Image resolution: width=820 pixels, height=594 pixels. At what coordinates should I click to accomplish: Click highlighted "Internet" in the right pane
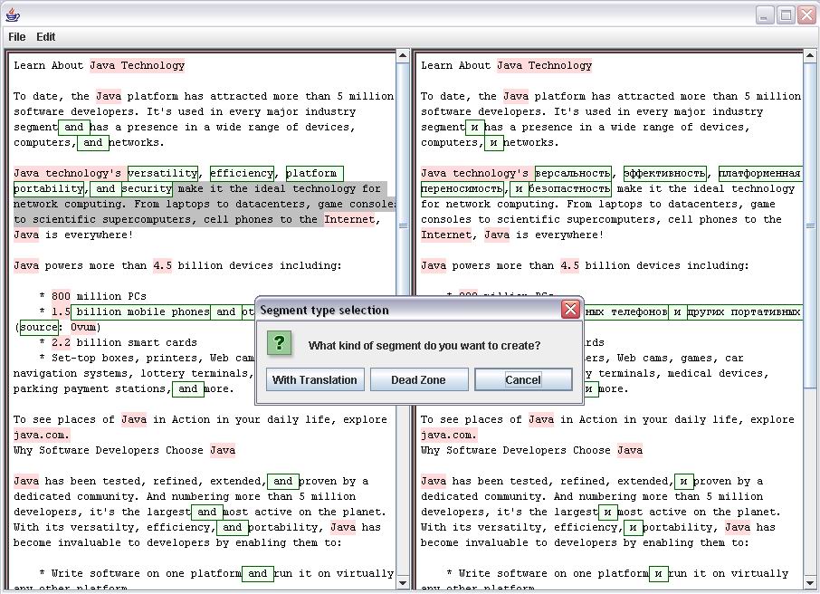click(446, 235)
